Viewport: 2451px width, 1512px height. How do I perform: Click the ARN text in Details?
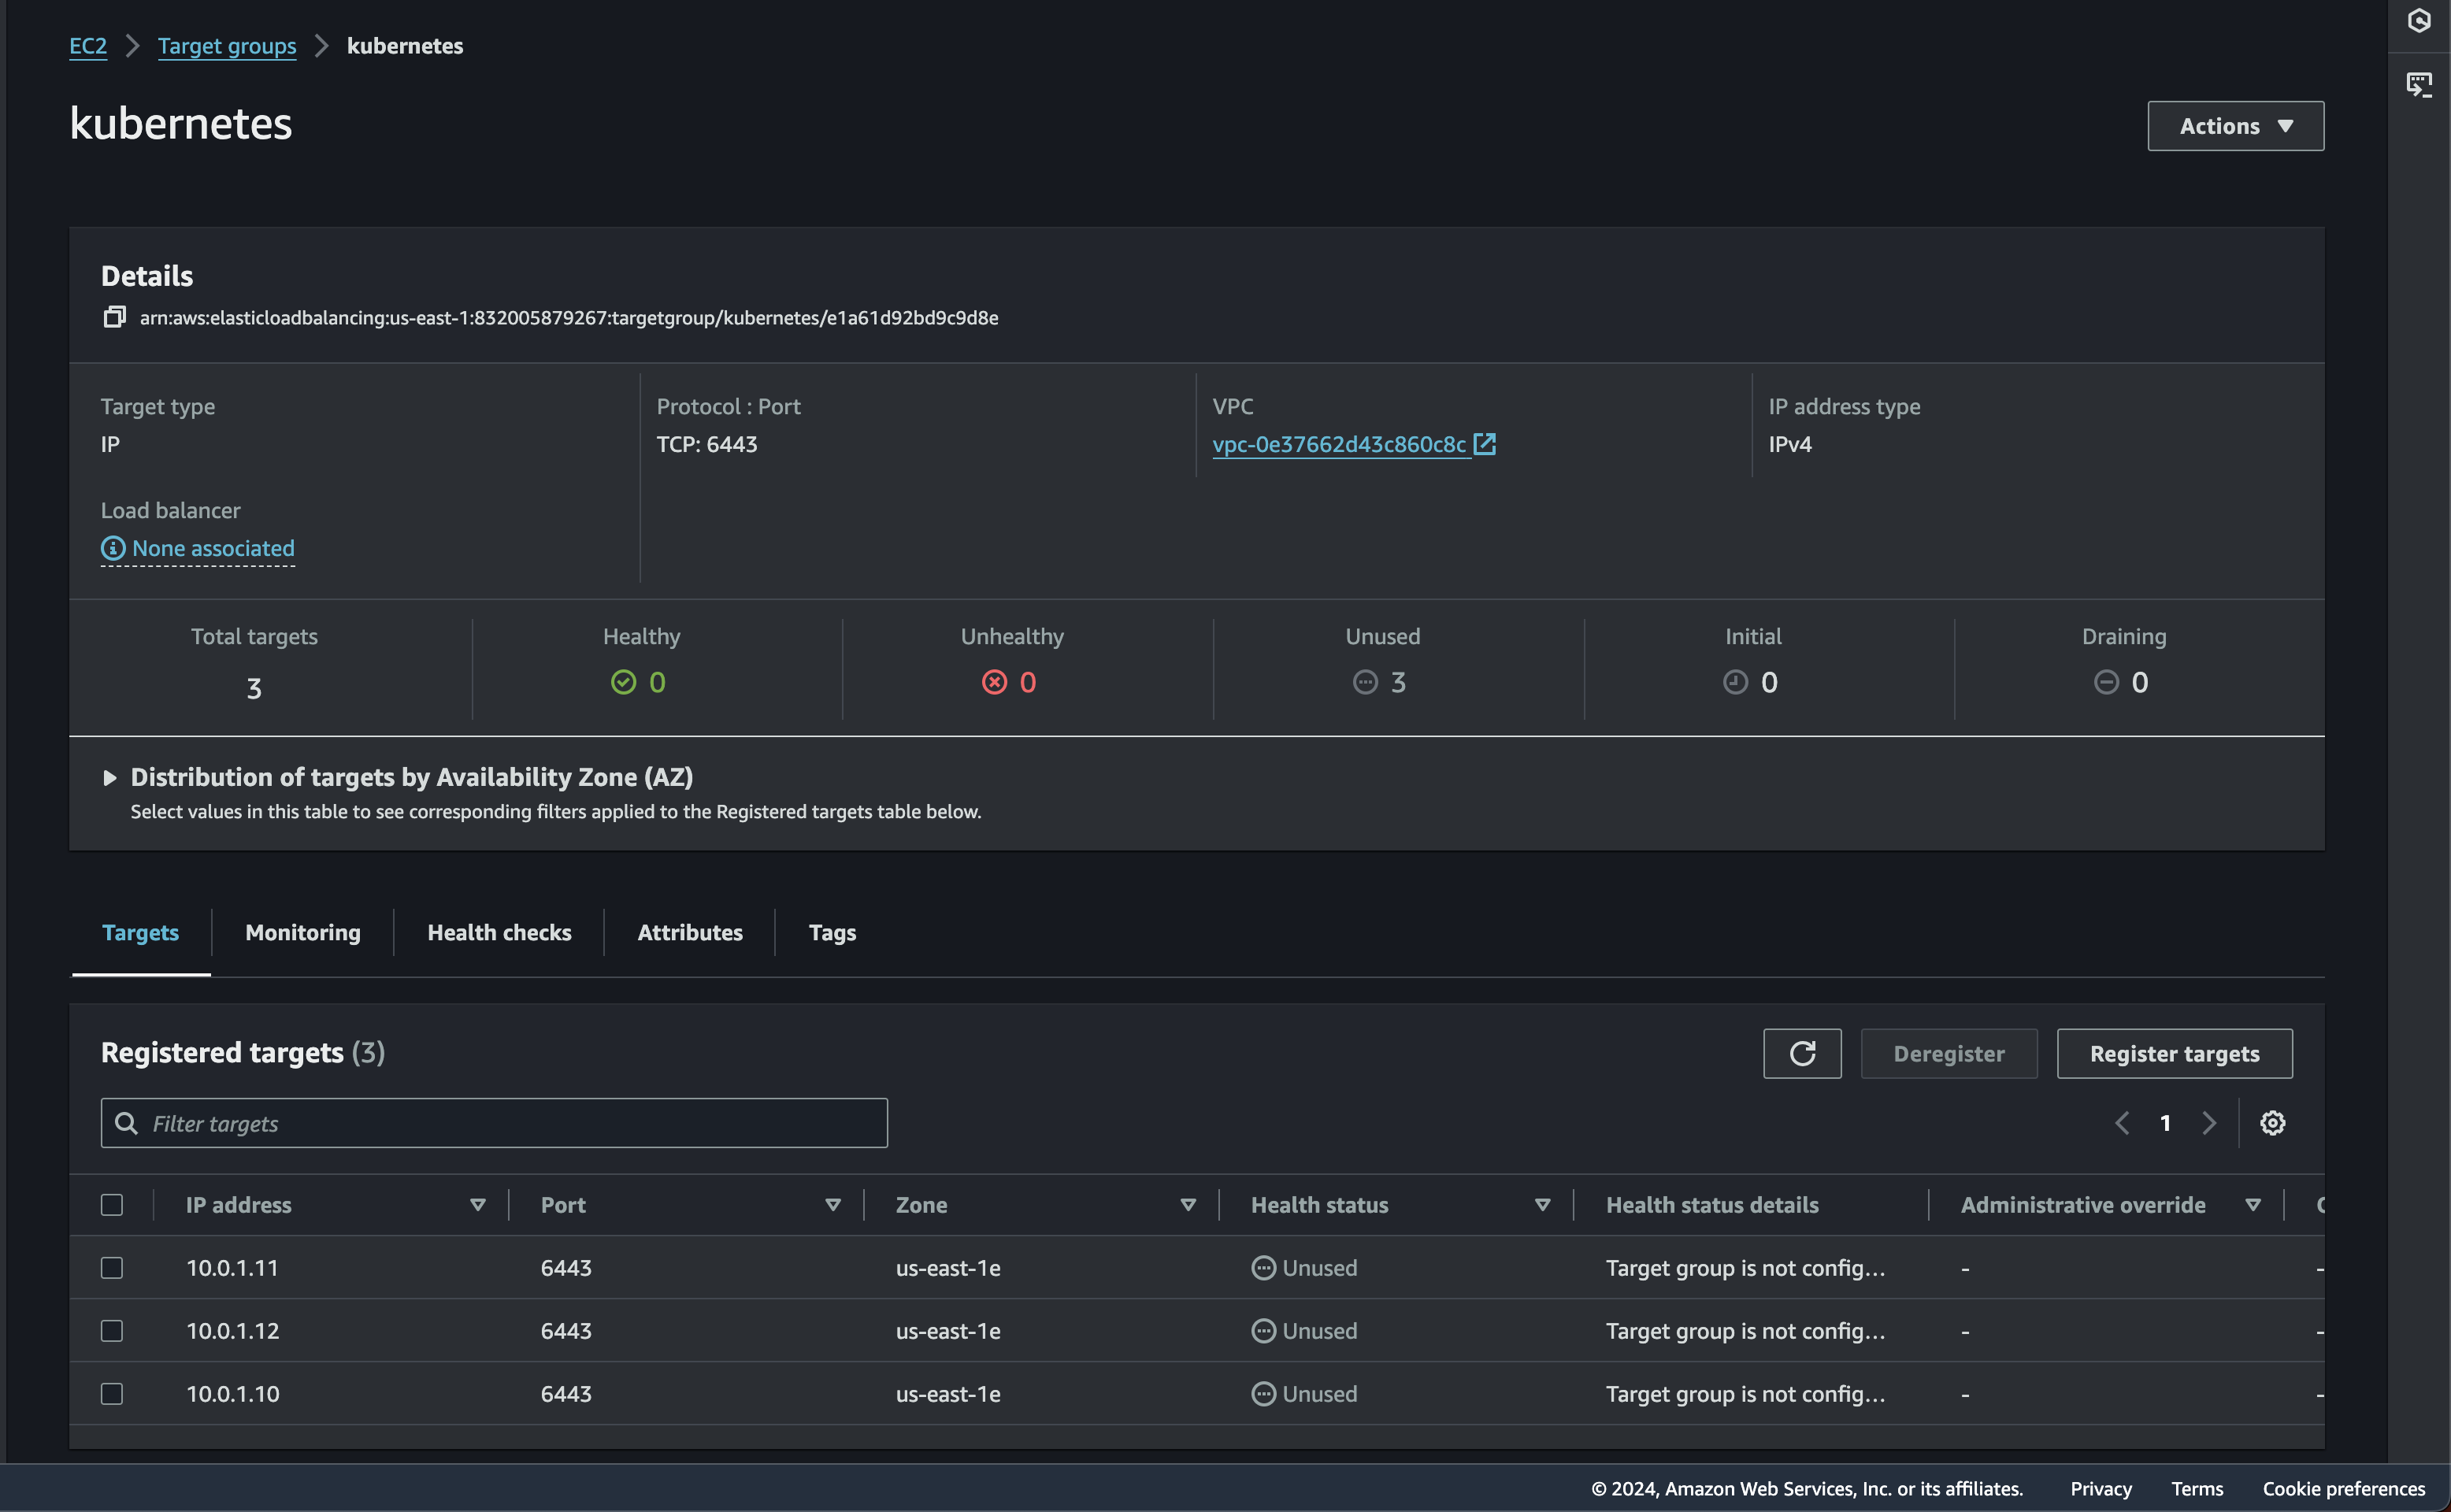[569, 317]
